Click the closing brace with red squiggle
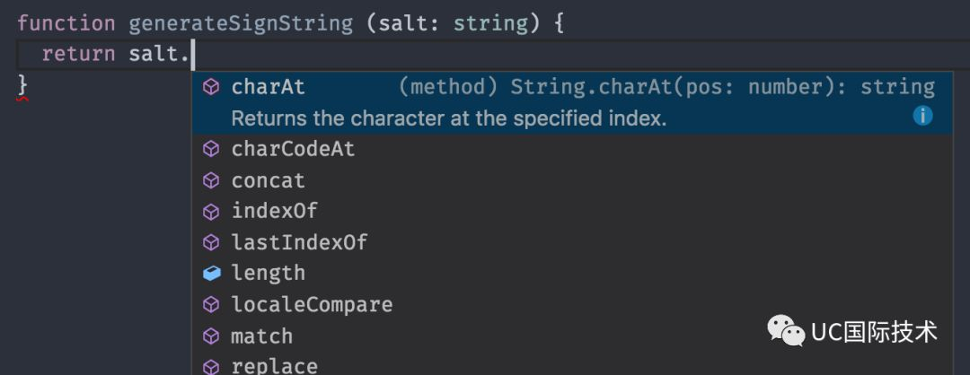This screenshot has width=970, height=375. [x=23, y=85]
